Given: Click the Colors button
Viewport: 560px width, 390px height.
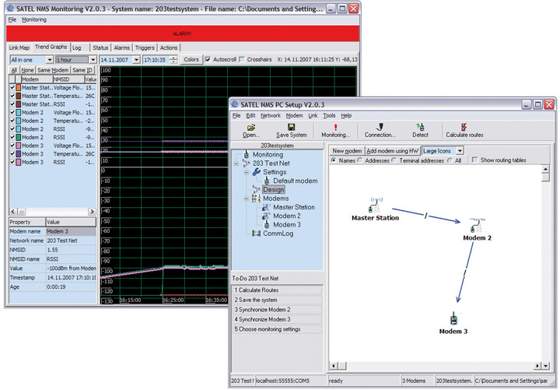Looking at the screenshot, I should (191, 59).
